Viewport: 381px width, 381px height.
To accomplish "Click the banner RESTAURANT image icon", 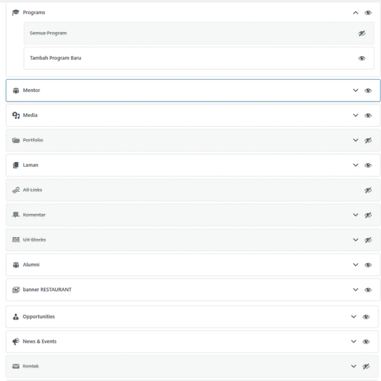I will click(16, 290).
